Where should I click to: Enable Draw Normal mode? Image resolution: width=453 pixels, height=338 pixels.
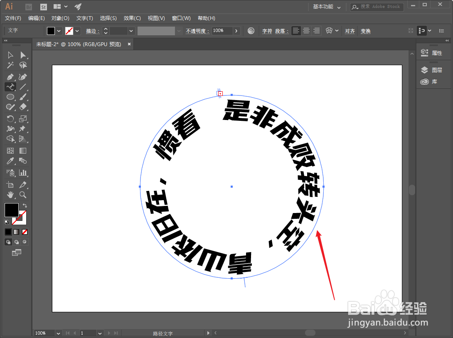(8, 242)
